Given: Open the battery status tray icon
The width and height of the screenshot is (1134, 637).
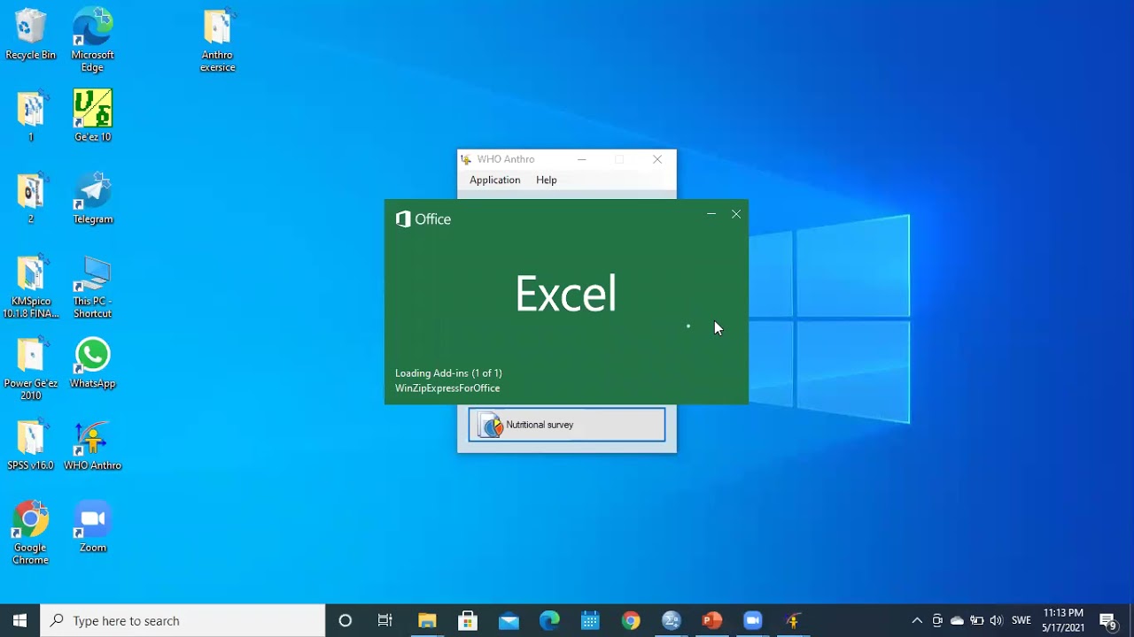Looking at the screenshot, I should click(977, 620).
